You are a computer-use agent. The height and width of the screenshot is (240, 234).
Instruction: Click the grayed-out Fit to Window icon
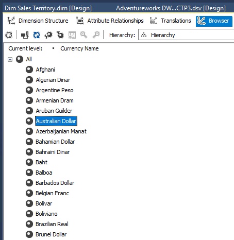pyautogui.click(x=72, y=35)
